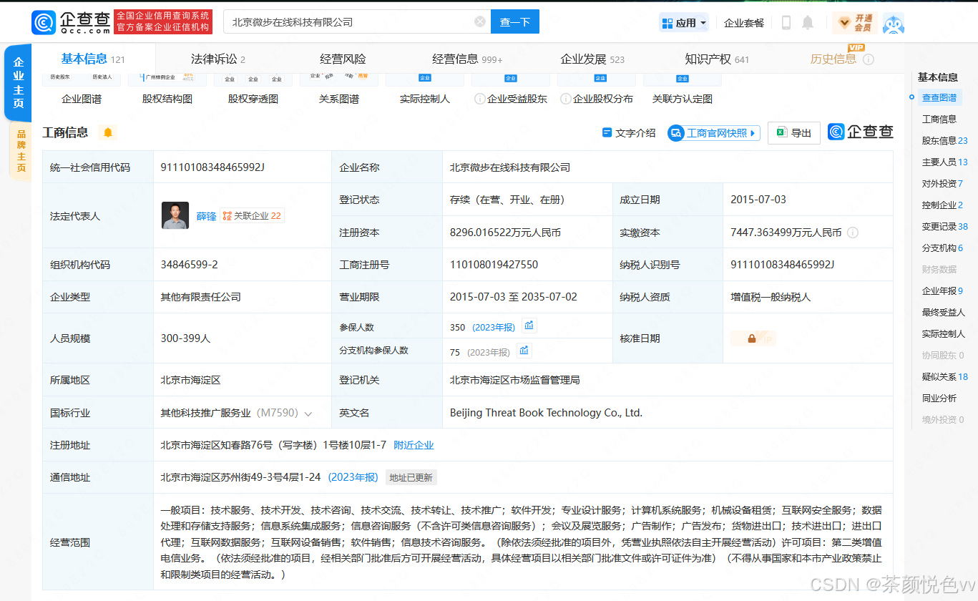This screenshot has height=601, width=978.
Task: Click the 文字介绍 button
Action: pos(629,133)
